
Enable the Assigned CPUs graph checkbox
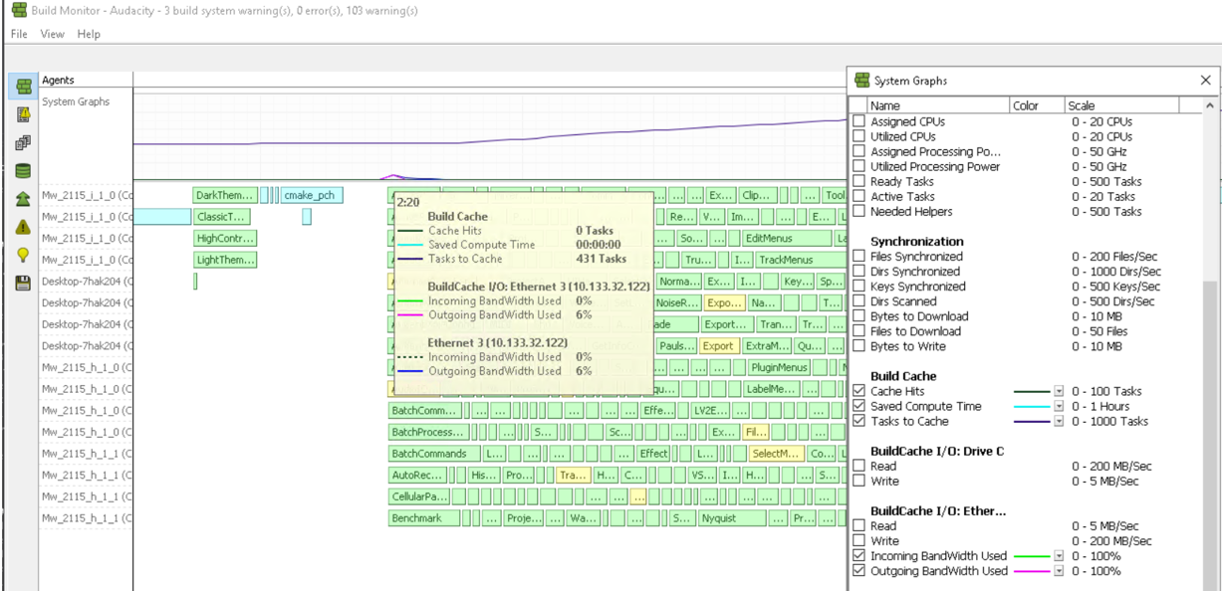pyautogui.click(x=859, y=121)
